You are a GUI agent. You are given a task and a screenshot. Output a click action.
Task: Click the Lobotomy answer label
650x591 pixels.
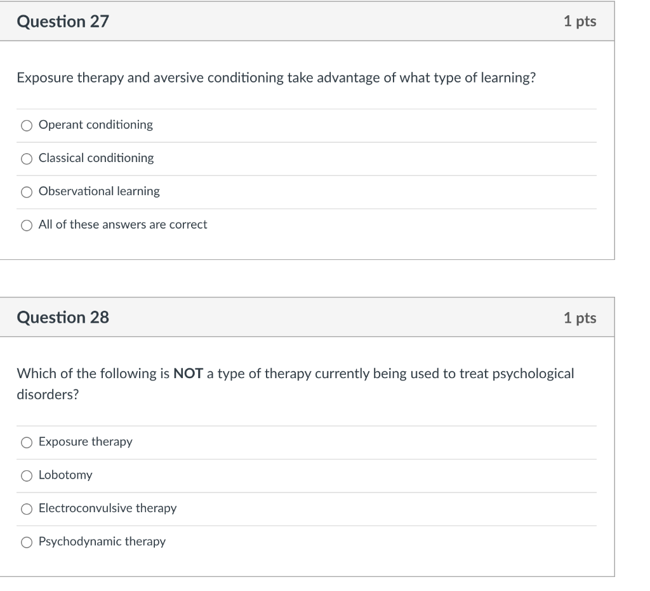(65, 475)
